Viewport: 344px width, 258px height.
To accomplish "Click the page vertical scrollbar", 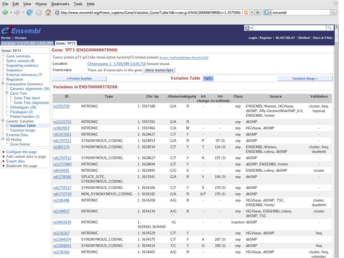I will (336, 140).
